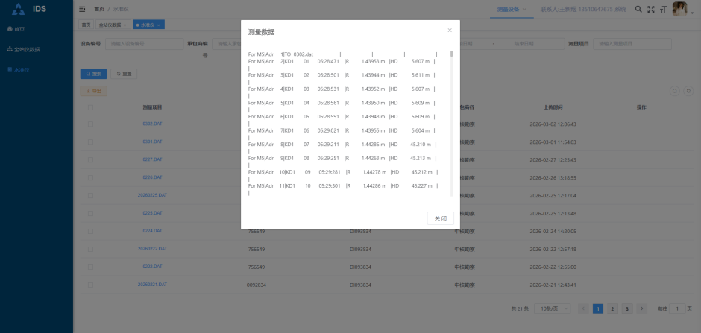Tick the checkbox for row 0302.DAT
701x333 pixels.
click(x=91, y=124)
